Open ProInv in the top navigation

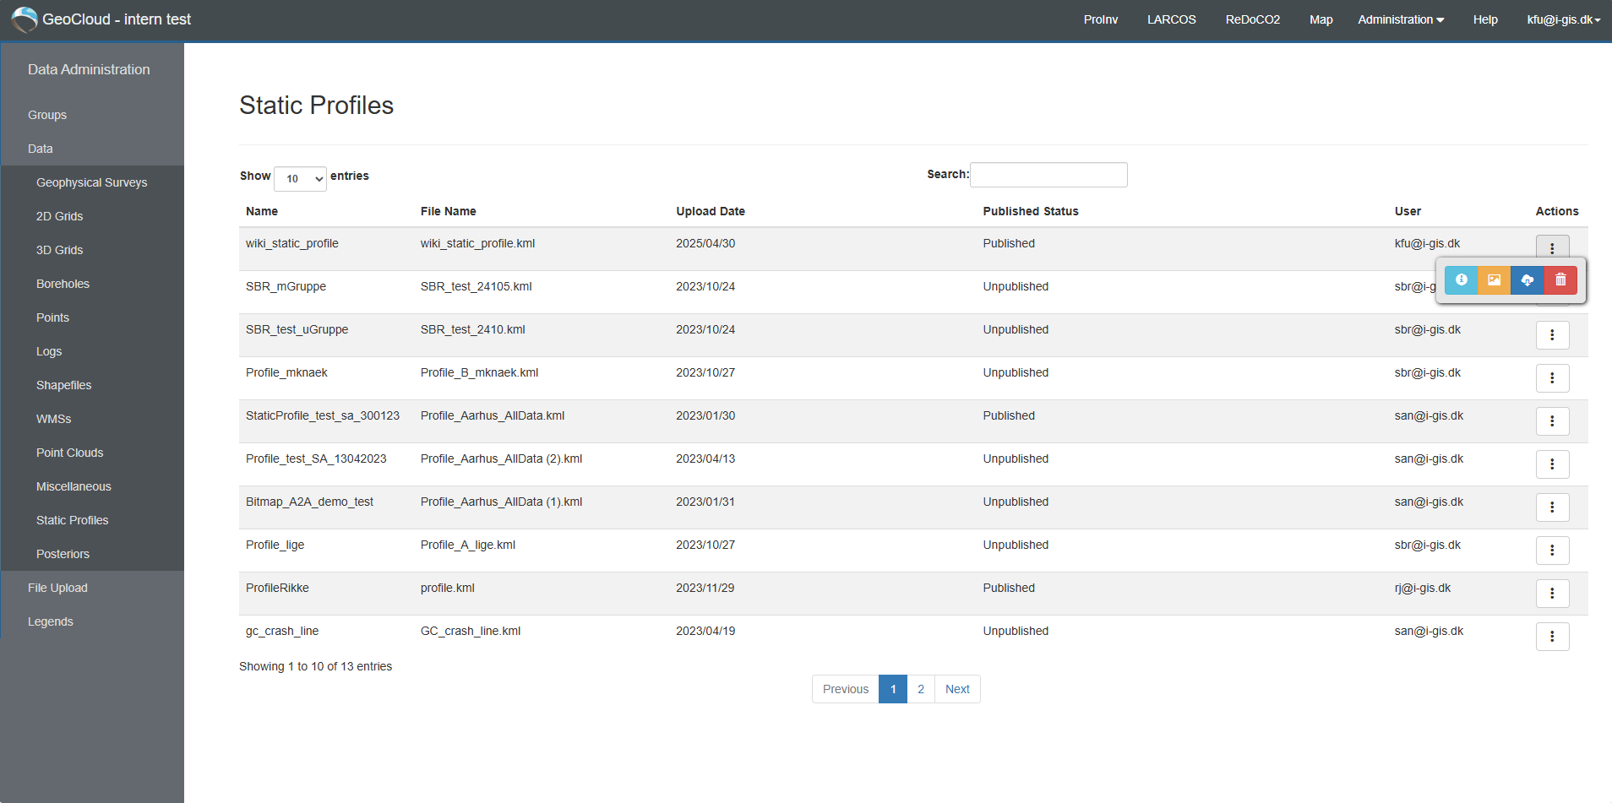[x=1101, y=19]
